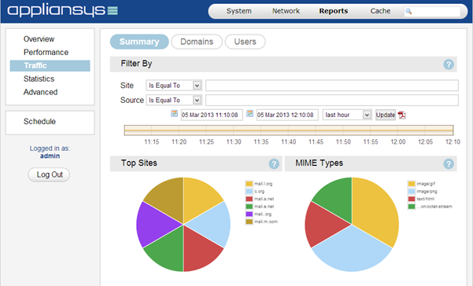Click the 'MIME Types' heading text

pyautogui.click(x=320, y=163)
